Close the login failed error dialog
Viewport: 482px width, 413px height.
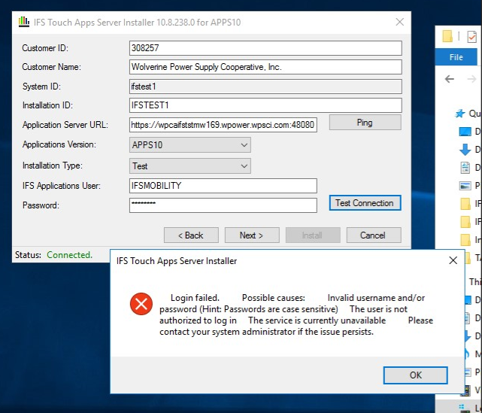coord(453,260)
